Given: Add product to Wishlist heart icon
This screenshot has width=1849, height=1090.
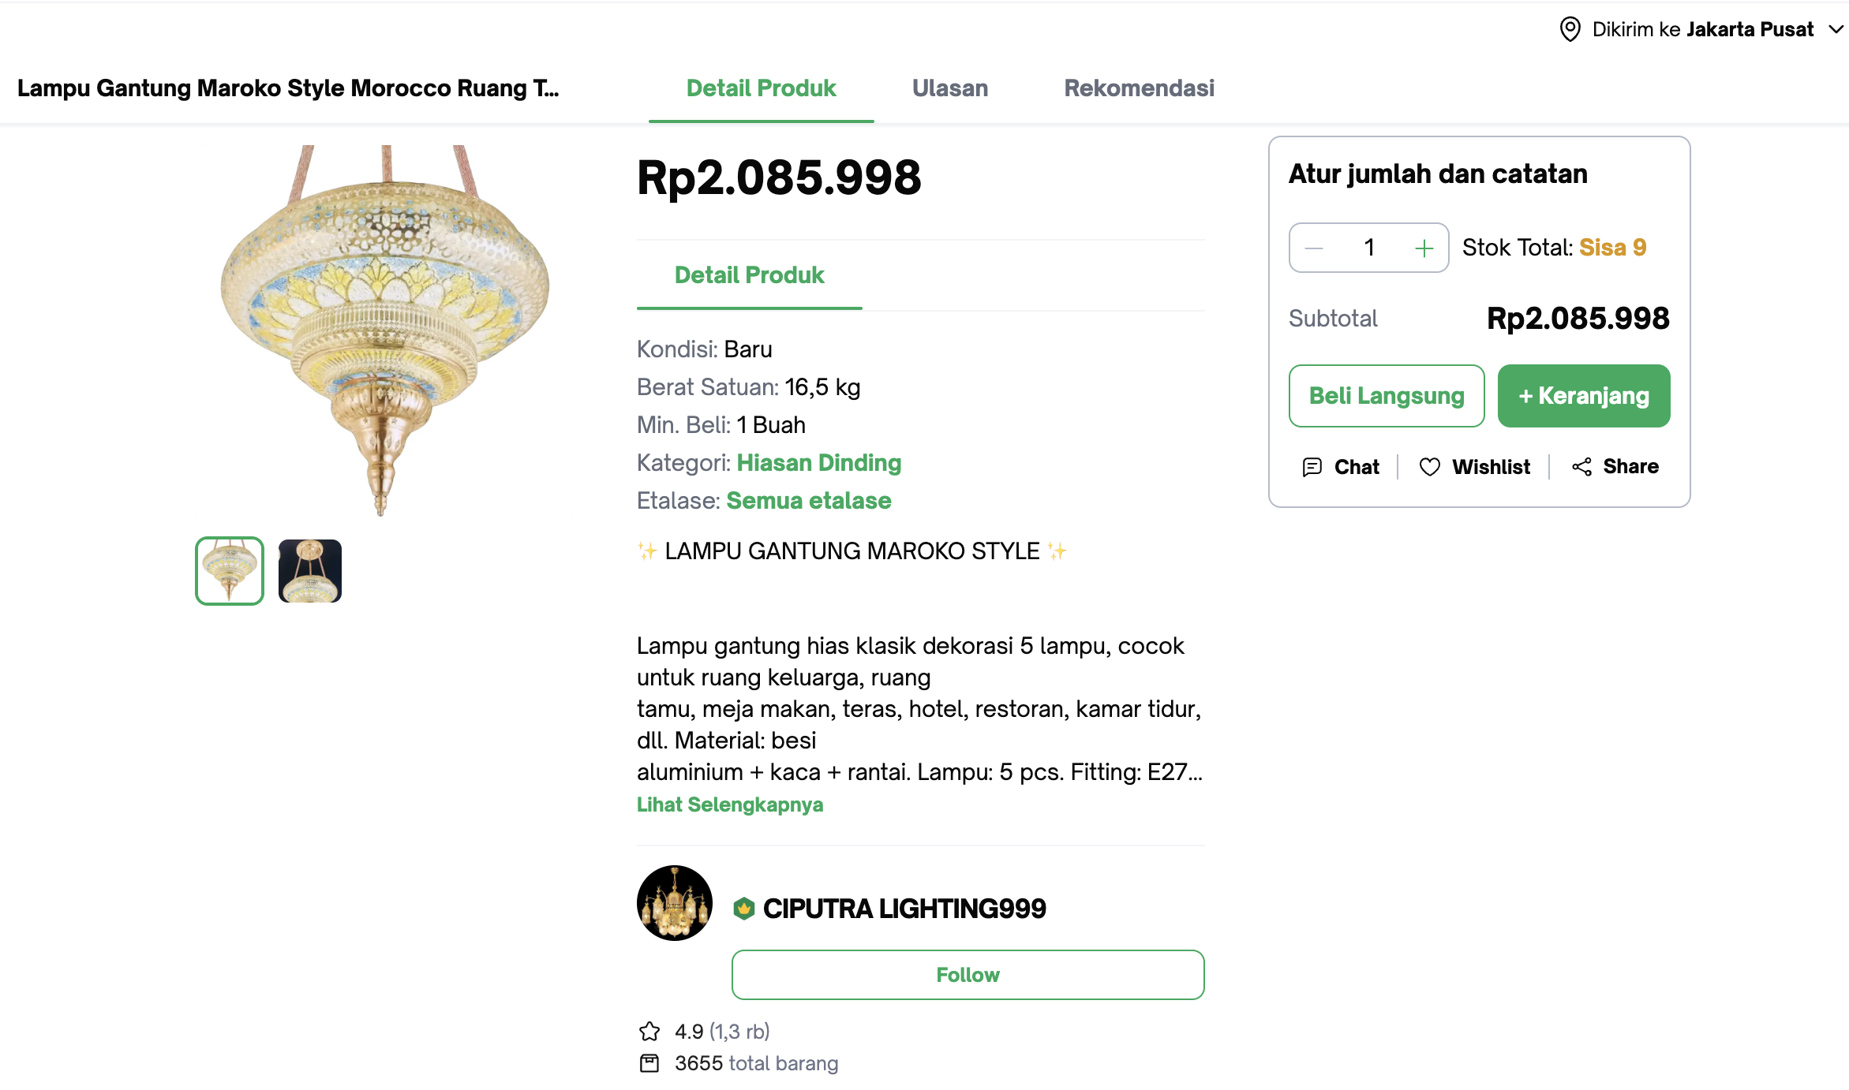Looking at the screenshot, I should [x=1429, y=467].
